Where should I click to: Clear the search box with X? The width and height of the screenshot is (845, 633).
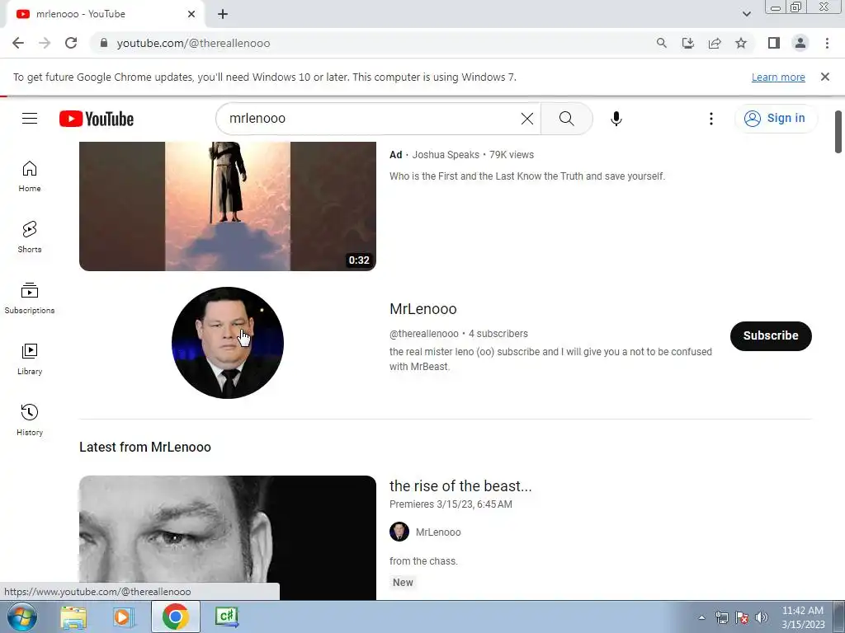[527, 119]
